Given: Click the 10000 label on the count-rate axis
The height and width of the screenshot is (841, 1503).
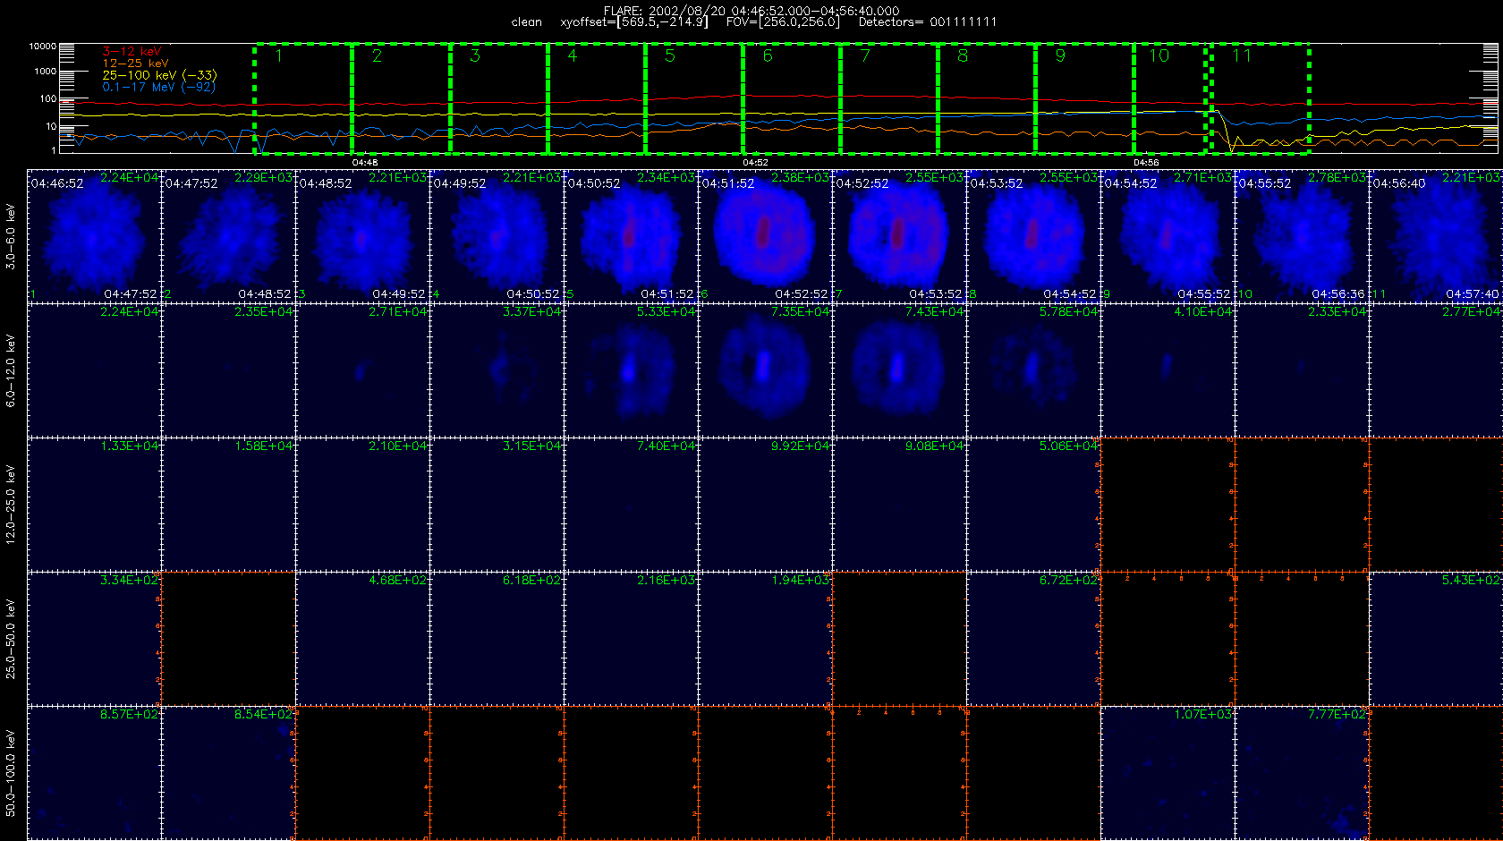Looking at the screenshot, I should click(x=43, y=46).
